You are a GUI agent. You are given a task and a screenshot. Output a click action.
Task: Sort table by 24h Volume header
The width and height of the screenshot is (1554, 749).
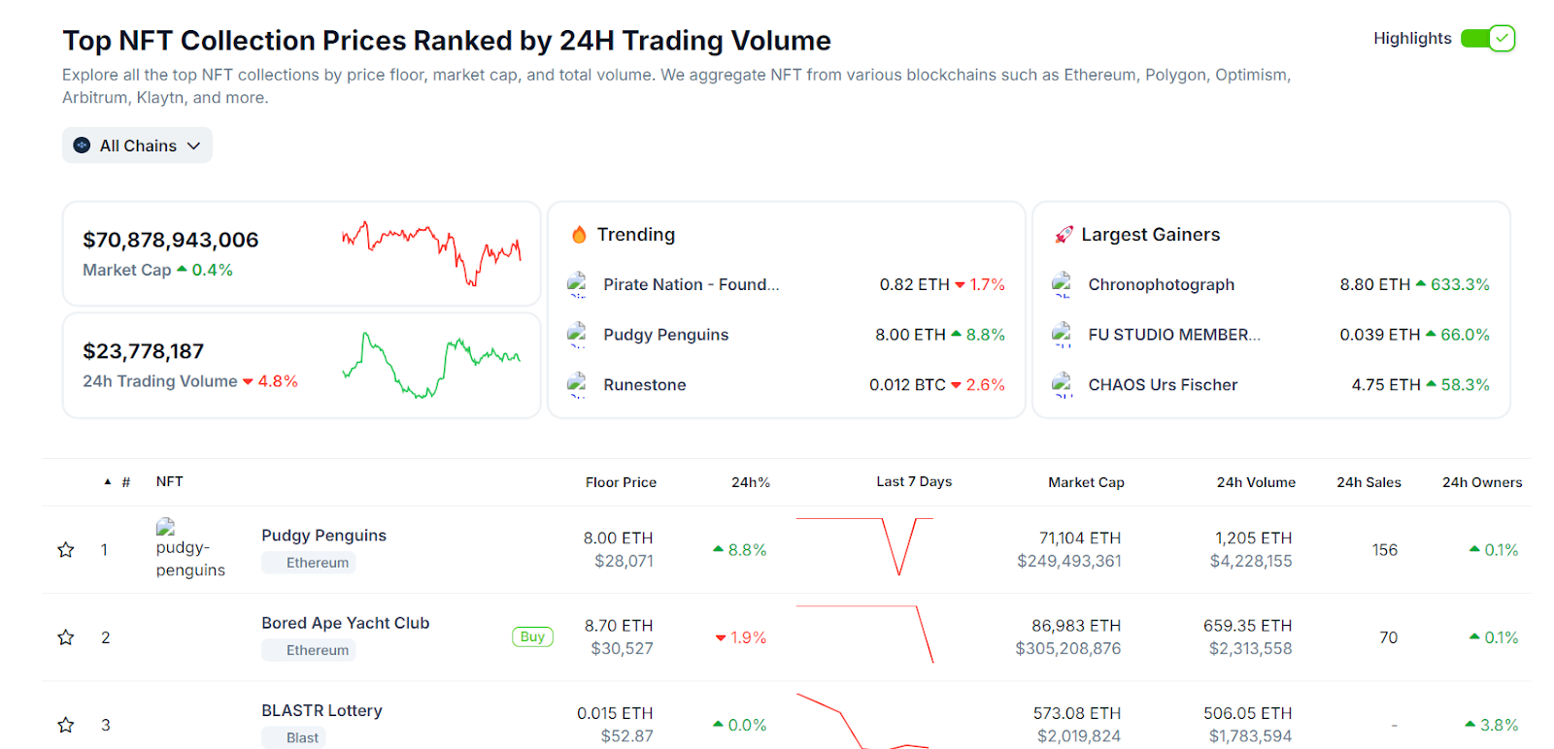tap(1256, 482)
